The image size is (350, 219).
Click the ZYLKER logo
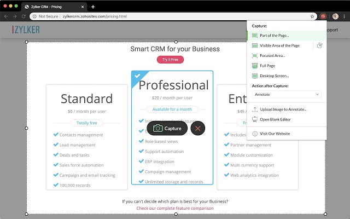point(26,30)
